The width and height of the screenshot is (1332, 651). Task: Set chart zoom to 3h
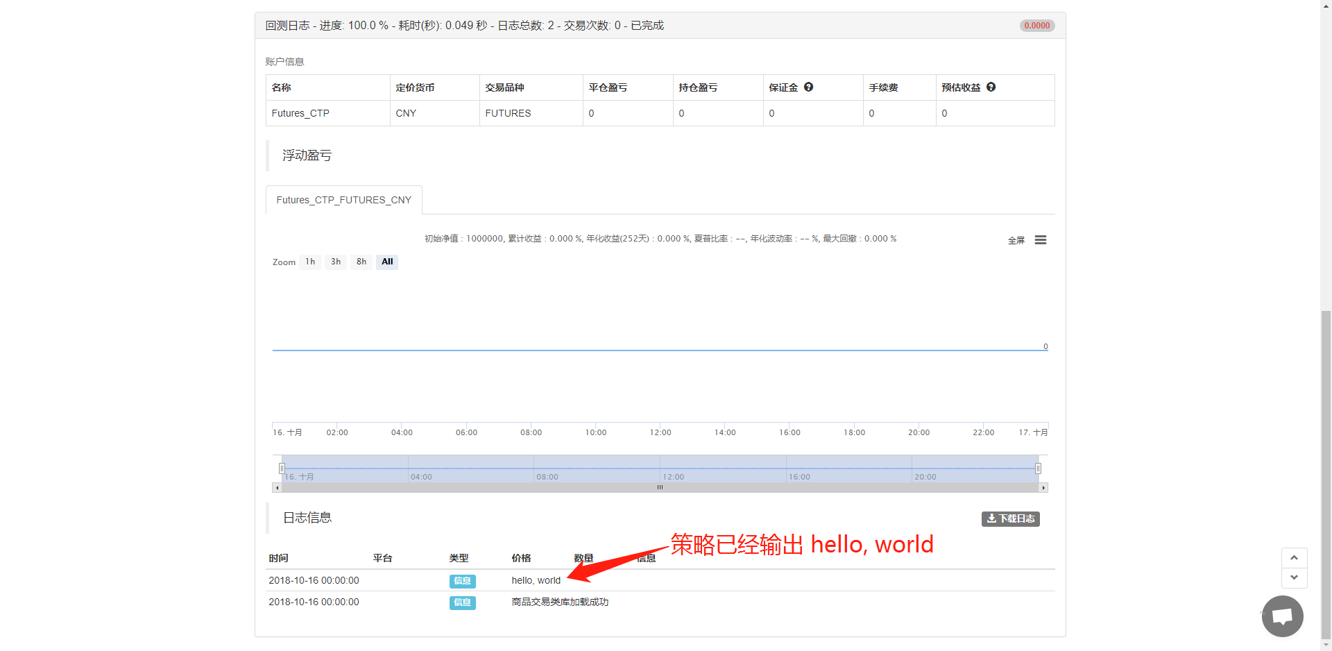point(336,262)
